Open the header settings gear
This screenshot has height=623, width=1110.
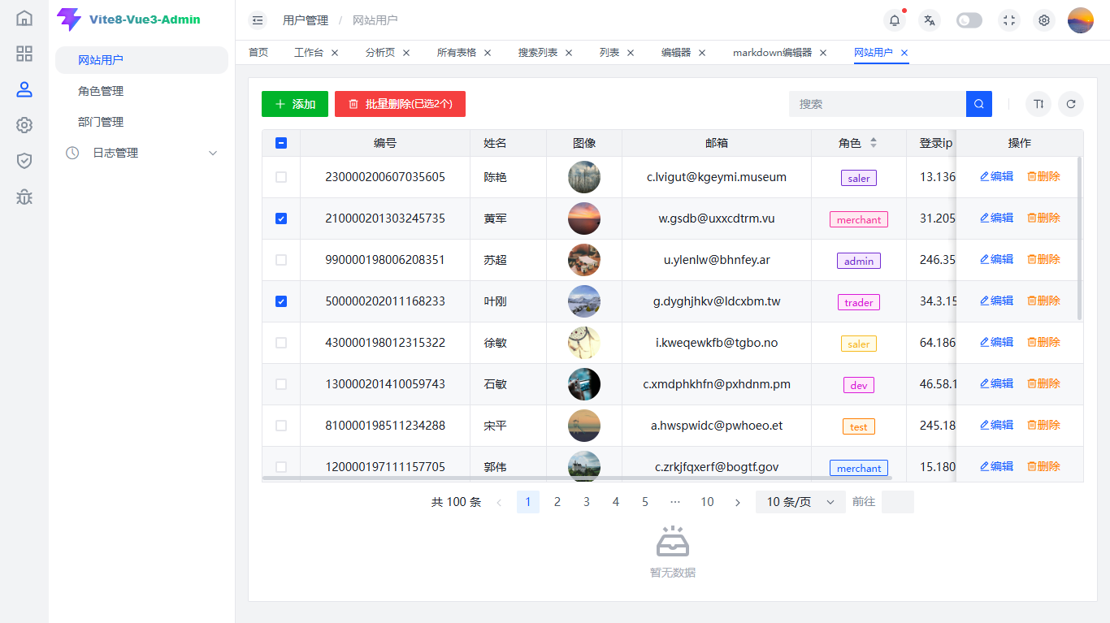1044,20
